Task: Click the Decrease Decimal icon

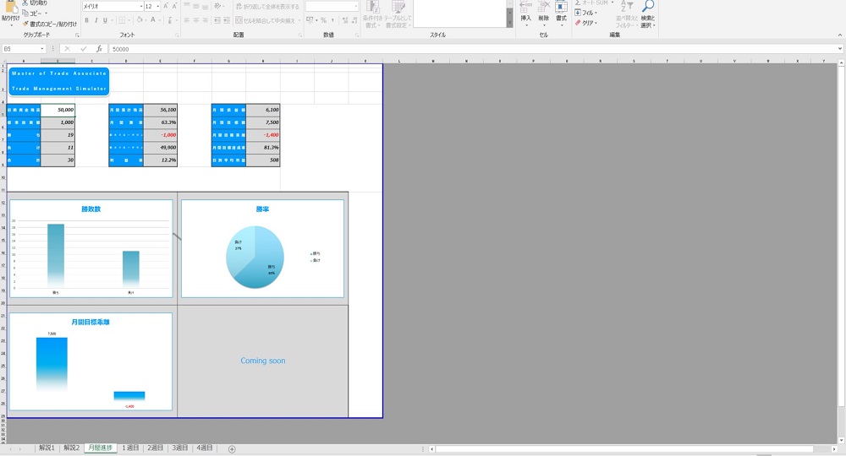Action: pos(354,20)
